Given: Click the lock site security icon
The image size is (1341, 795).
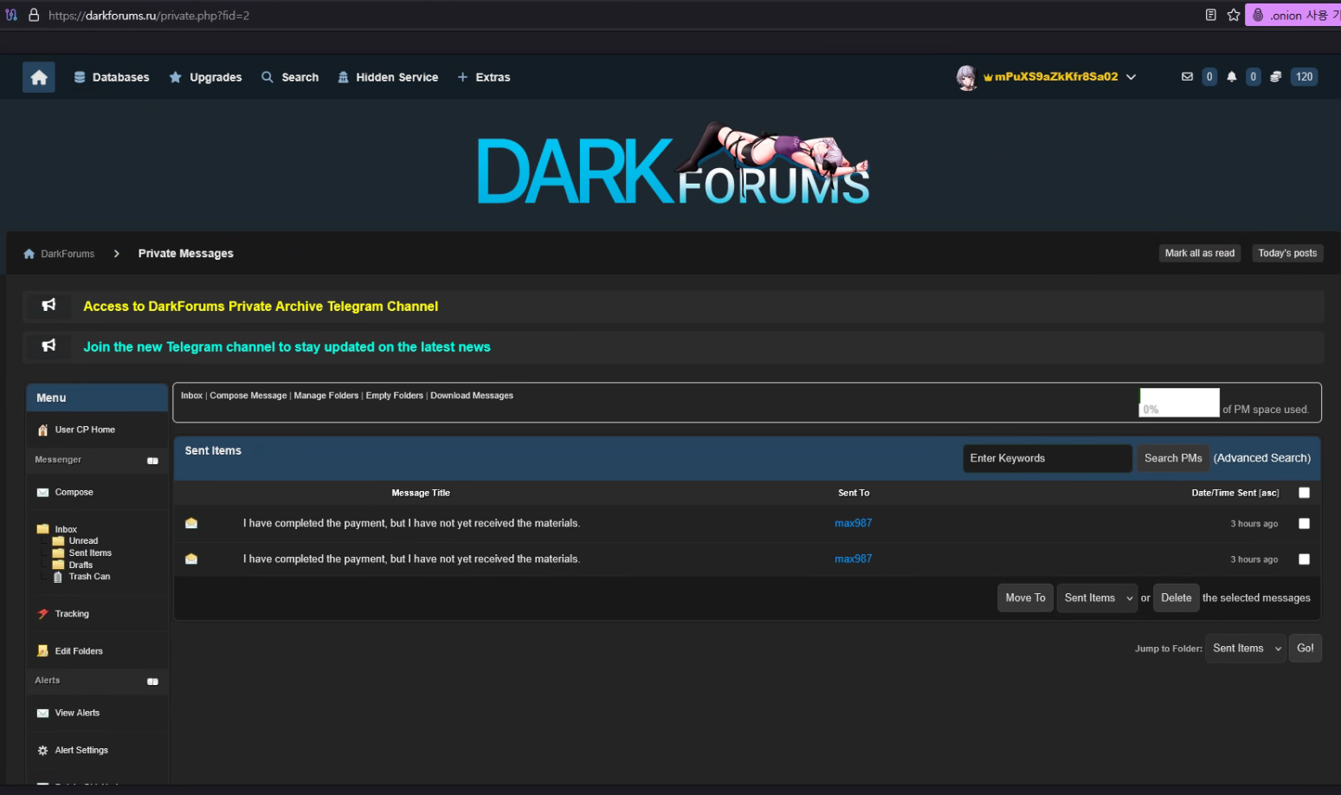Looking at the screenshot, I should 34,15.
